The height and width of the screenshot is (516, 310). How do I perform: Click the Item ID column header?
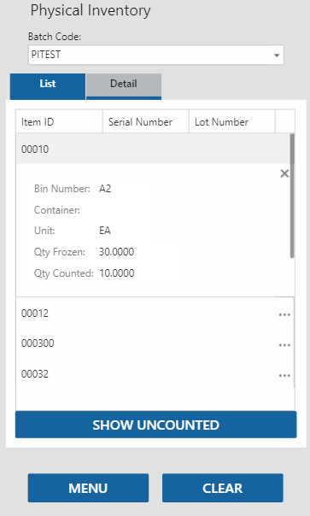click(59, 122)
